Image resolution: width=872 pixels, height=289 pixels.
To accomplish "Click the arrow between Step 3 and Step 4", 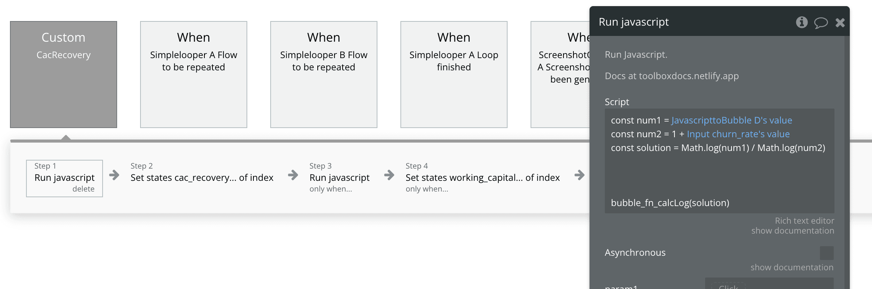I will 389,175.
